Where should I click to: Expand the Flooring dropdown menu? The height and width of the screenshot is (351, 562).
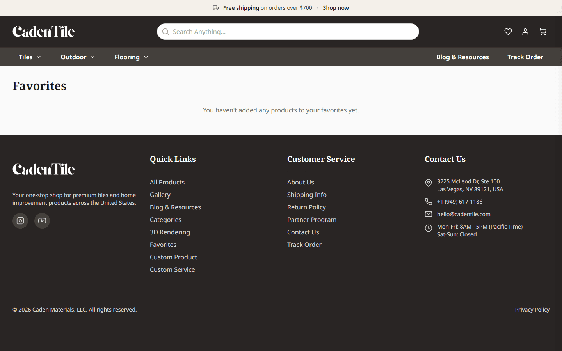[x=132, y=57]
